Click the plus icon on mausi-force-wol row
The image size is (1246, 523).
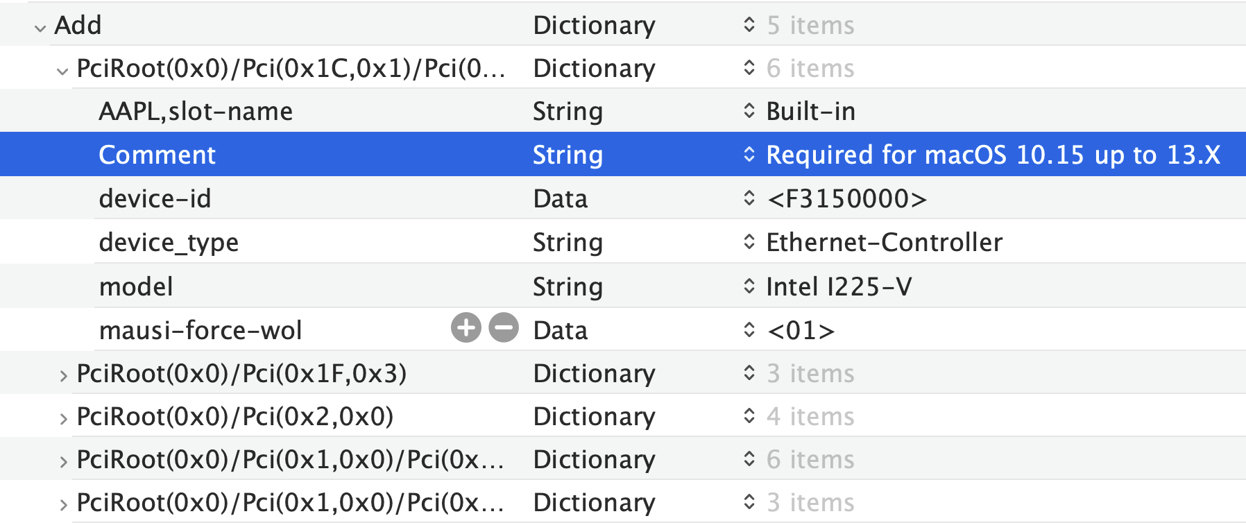click(x=466, y=328)
